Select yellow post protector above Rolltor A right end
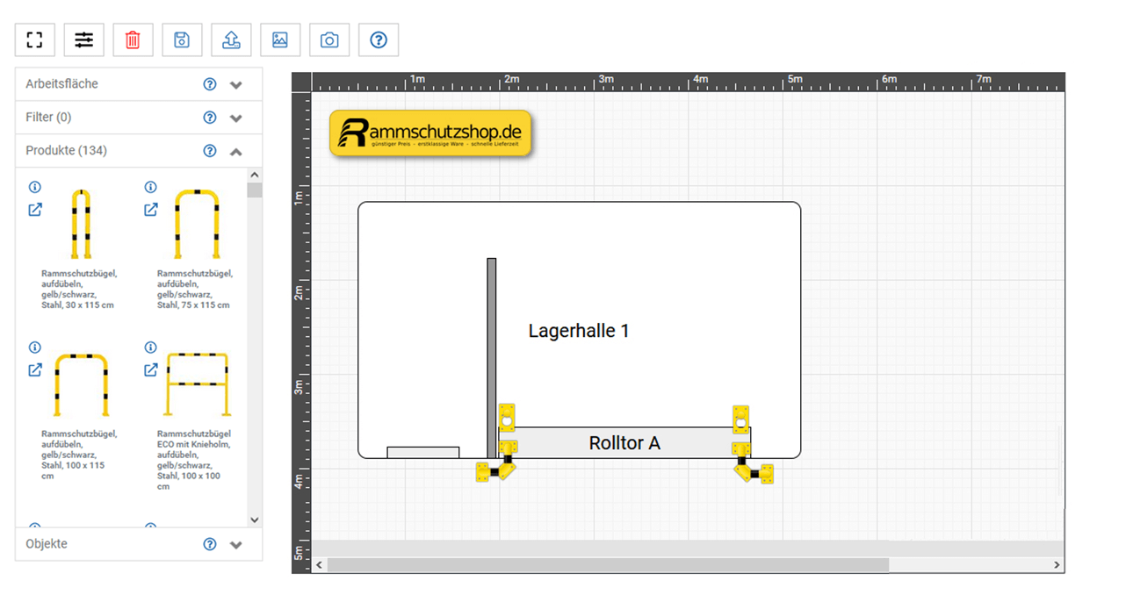This screenshot has width=1126, height=595. 741,419
